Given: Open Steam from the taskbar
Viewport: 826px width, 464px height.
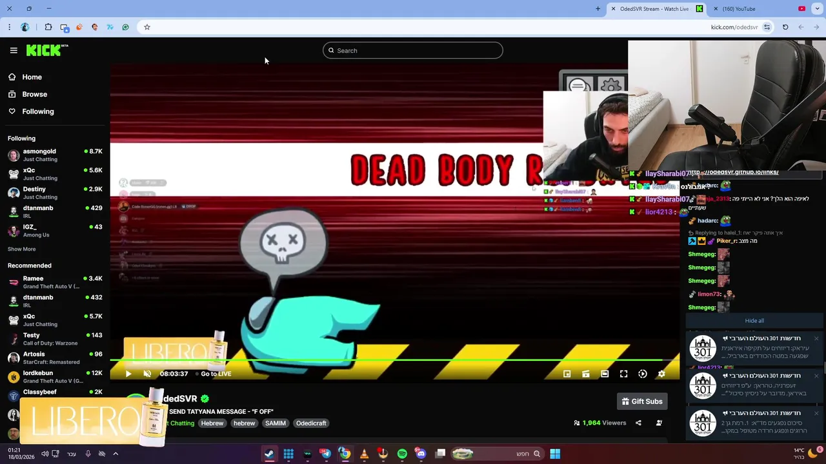Looking at the screenshot, I should coord(269,454).
